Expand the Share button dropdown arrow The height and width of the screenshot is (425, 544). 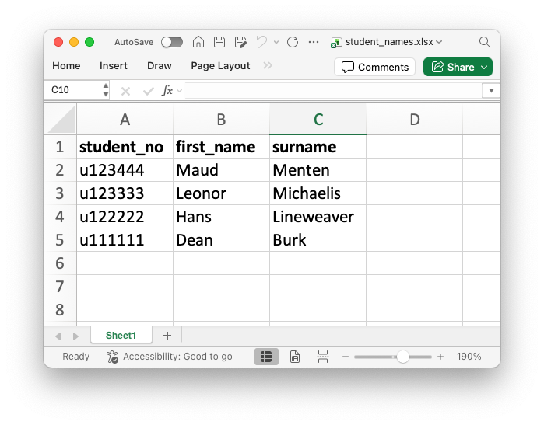point(484,67)
